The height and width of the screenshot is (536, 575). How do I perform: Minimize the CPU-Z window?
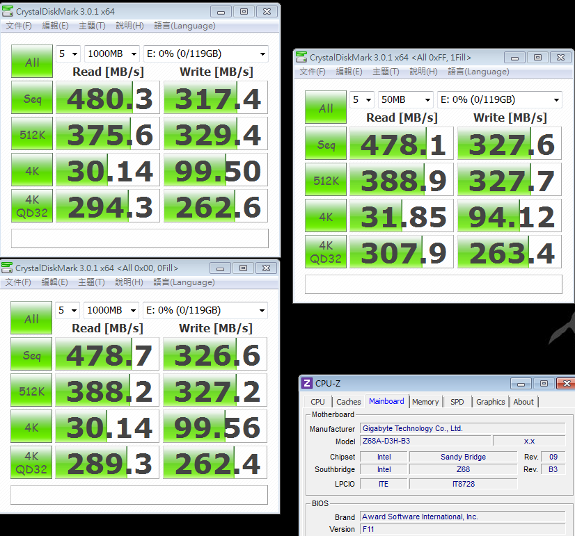coord(521,383)
